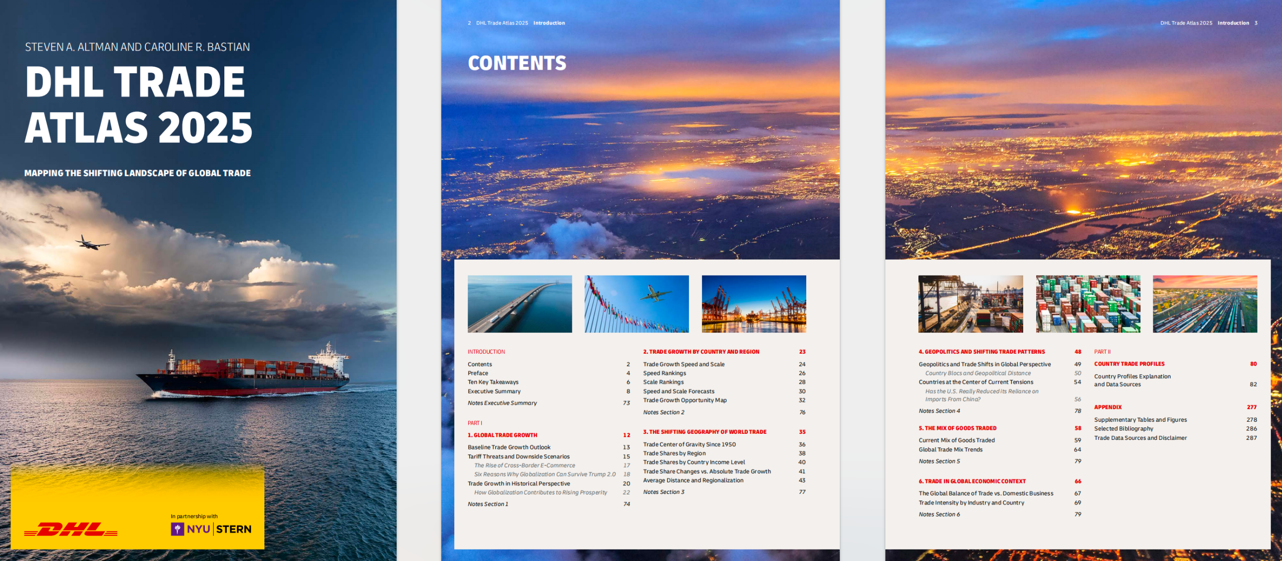
Task: Open Notes Section 2
Action: coord(724,412)
